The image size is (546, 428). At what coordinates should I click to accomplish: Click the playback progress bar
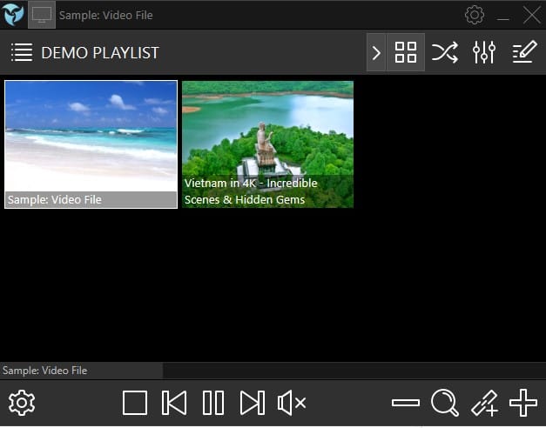point(273,371)
